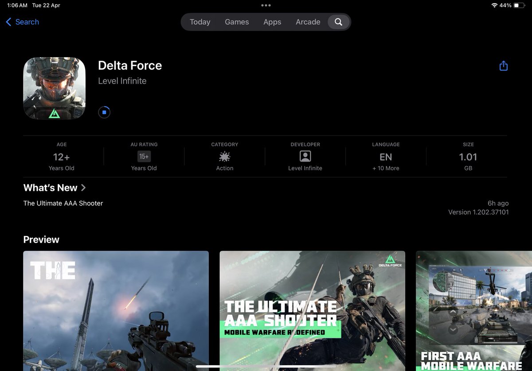This screenshot has height=371, width=532.
Task: Tap the '+ 10 More' languages text
Action: pyautogui.click(x=386, y=168)
